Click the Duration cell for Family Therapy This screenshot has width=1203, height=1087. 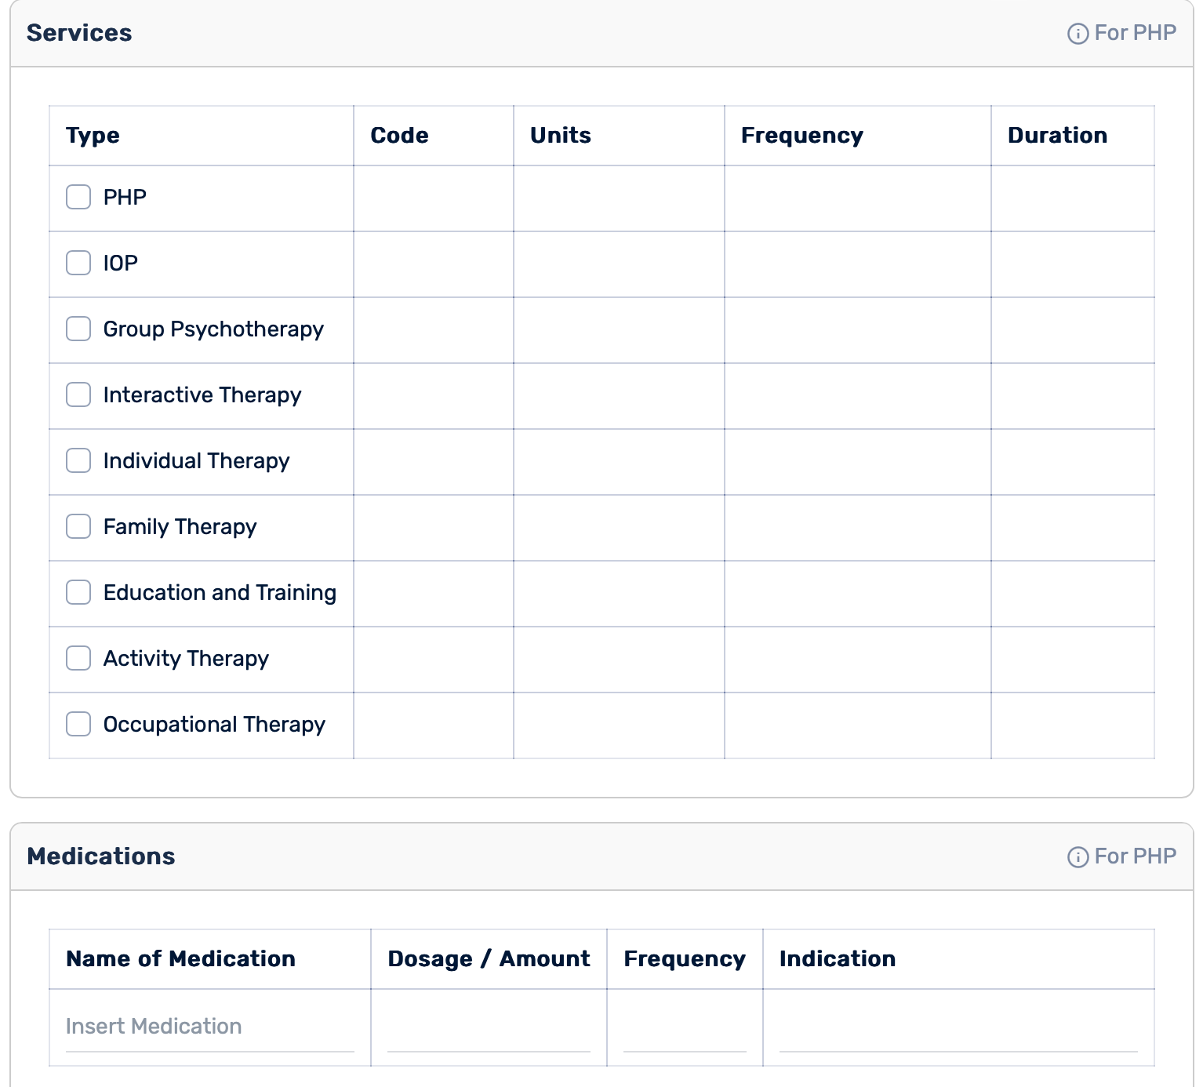pos(1072,528)
